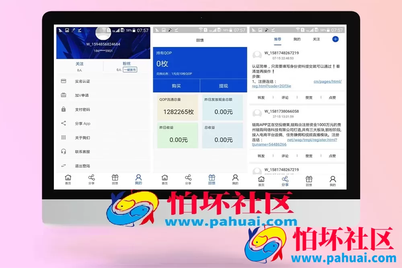Tap 退出登陆 swap-arrows icon
Image resolution: width=402 pixels, height=268 pixels.
pyautogui.click(x=64, y=165)
